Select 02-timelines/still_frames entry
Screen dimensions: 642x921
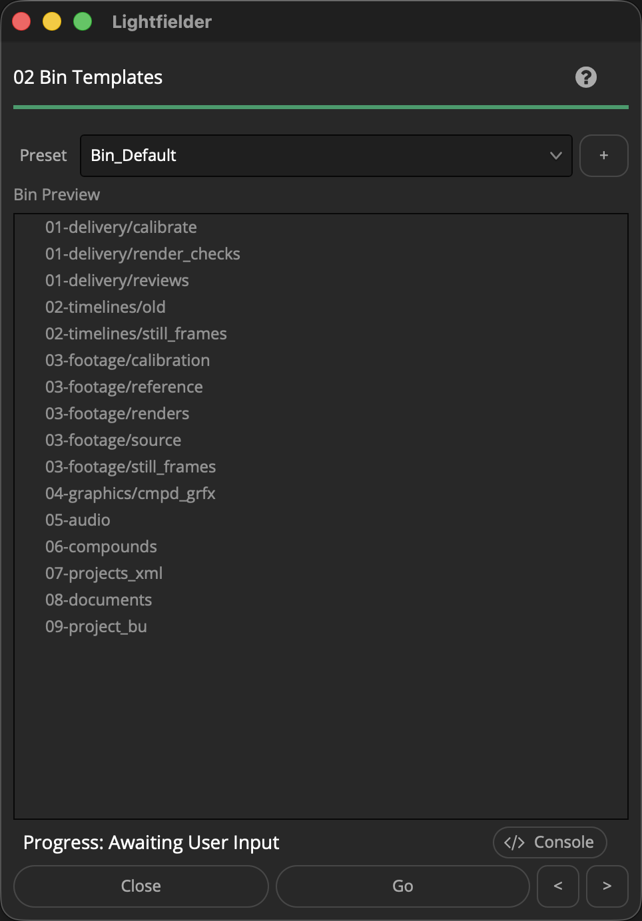point(136,334)
